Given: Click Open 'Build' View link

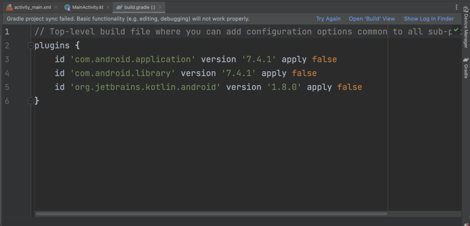Looking at the screenshot, I should [372, 19].
